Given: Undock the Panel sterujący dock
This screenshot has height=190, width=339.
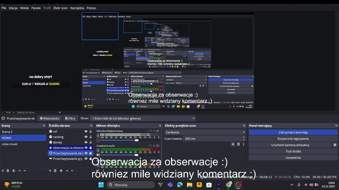Looking at the screenshot, I should [336, 126].
